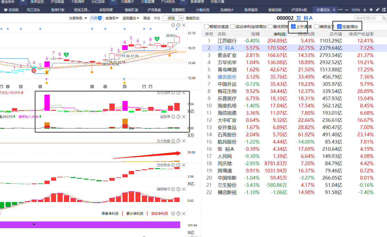Click the 画线 drawing button

tap(147, 18)
